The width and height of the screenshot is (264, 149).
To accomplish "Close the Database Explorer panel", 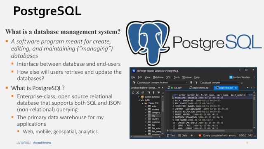I will pyautogui.click(x=163, y=88).
